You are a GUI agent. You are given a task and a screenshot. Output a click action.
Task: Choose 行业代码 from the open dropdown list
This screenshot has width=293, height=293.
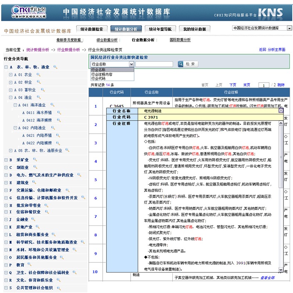click(99, 78)
